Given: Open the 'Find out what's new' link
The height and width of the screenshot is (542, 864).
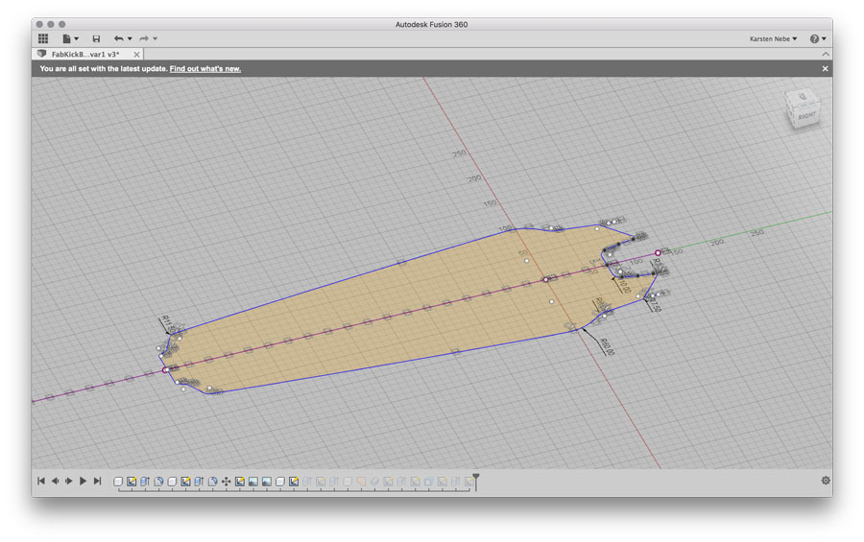Looking at the screenshot, I should click(205, 69).
